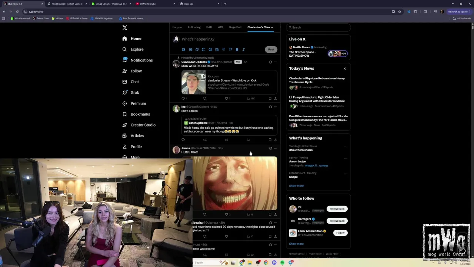
Task: Schedule the post with calendar icon
Action: click(x=217, y=49)
